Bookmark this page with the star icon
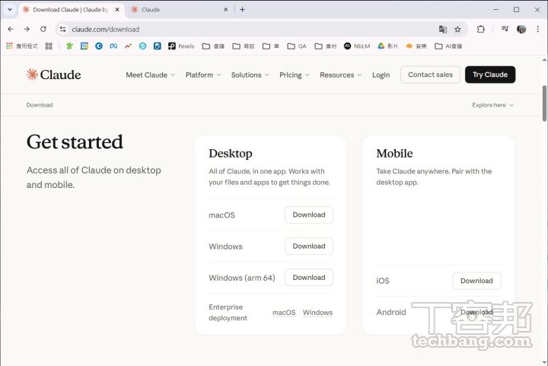 pos(457,30)
